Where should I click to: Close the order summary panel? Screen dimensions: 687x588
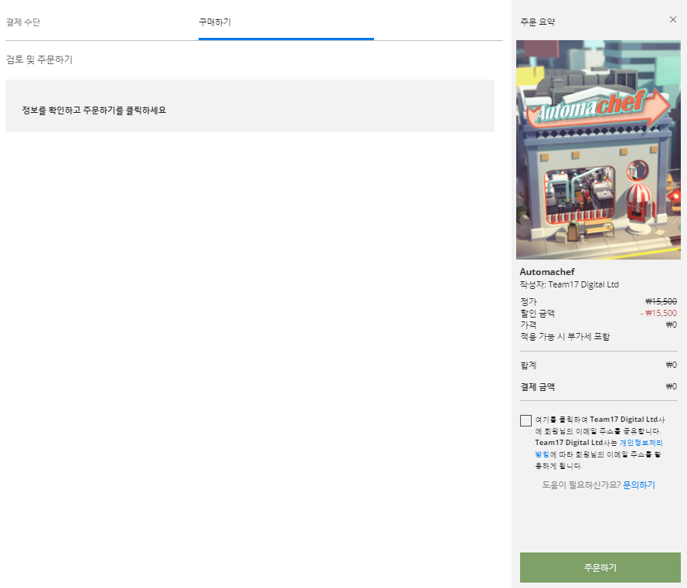(673, 19)
